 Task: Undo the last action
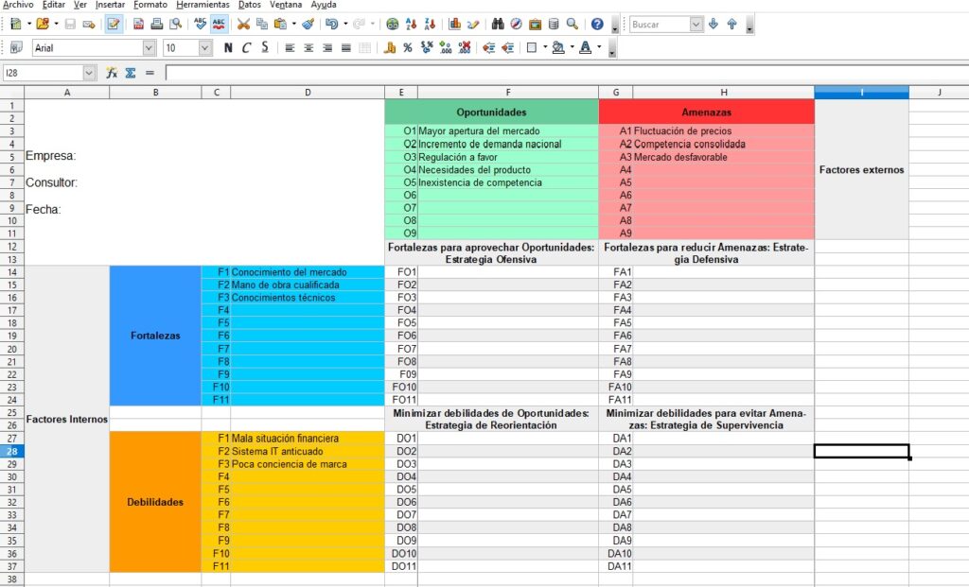pyautogui.click(x=332, y=24)
